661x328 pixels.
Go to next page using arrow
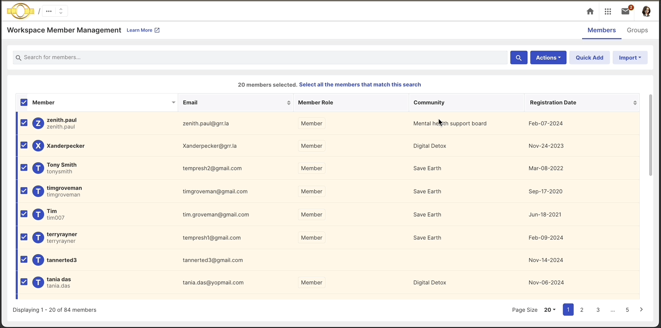point(641,310)
